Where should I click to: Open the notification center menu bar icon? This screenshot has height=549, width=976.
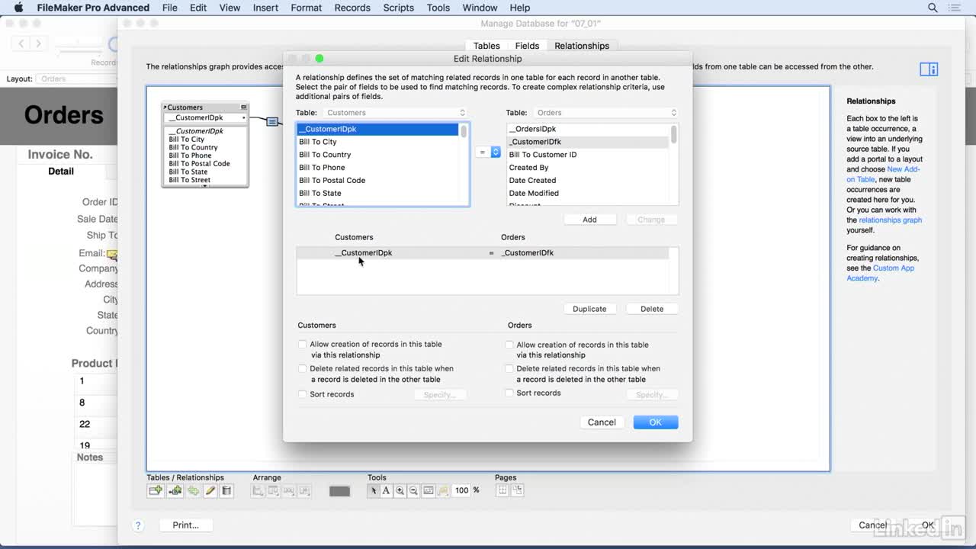(956, 8)
